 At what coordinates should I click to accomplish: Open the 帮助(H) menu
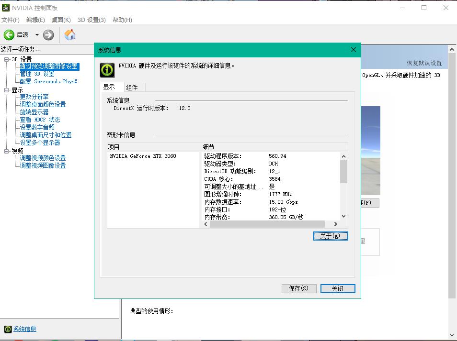point(123,20)
